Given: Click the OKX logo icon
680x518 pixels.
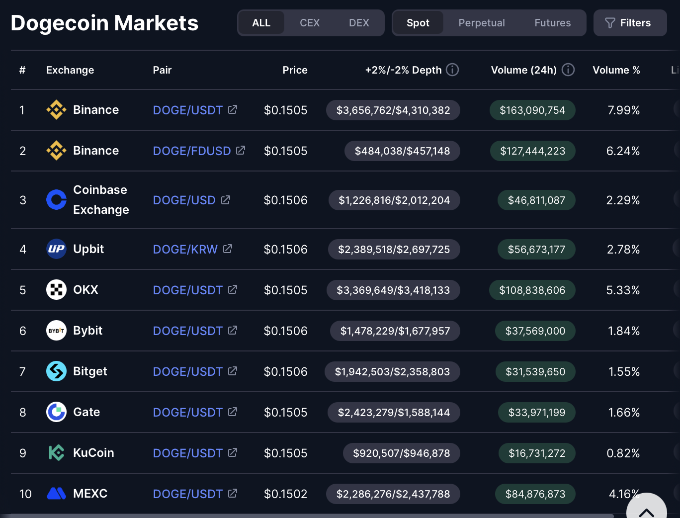Looking at the screenshot, I should pyautogui.click(x=56, y=290).
